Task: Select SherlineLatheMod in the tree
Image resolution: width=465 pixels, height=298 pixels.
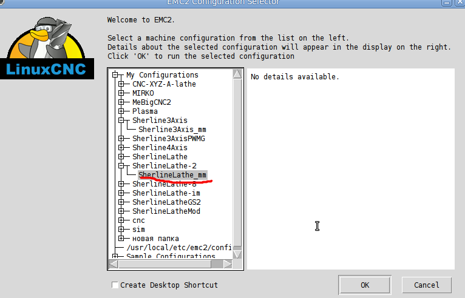Action: tap(166, 211)
